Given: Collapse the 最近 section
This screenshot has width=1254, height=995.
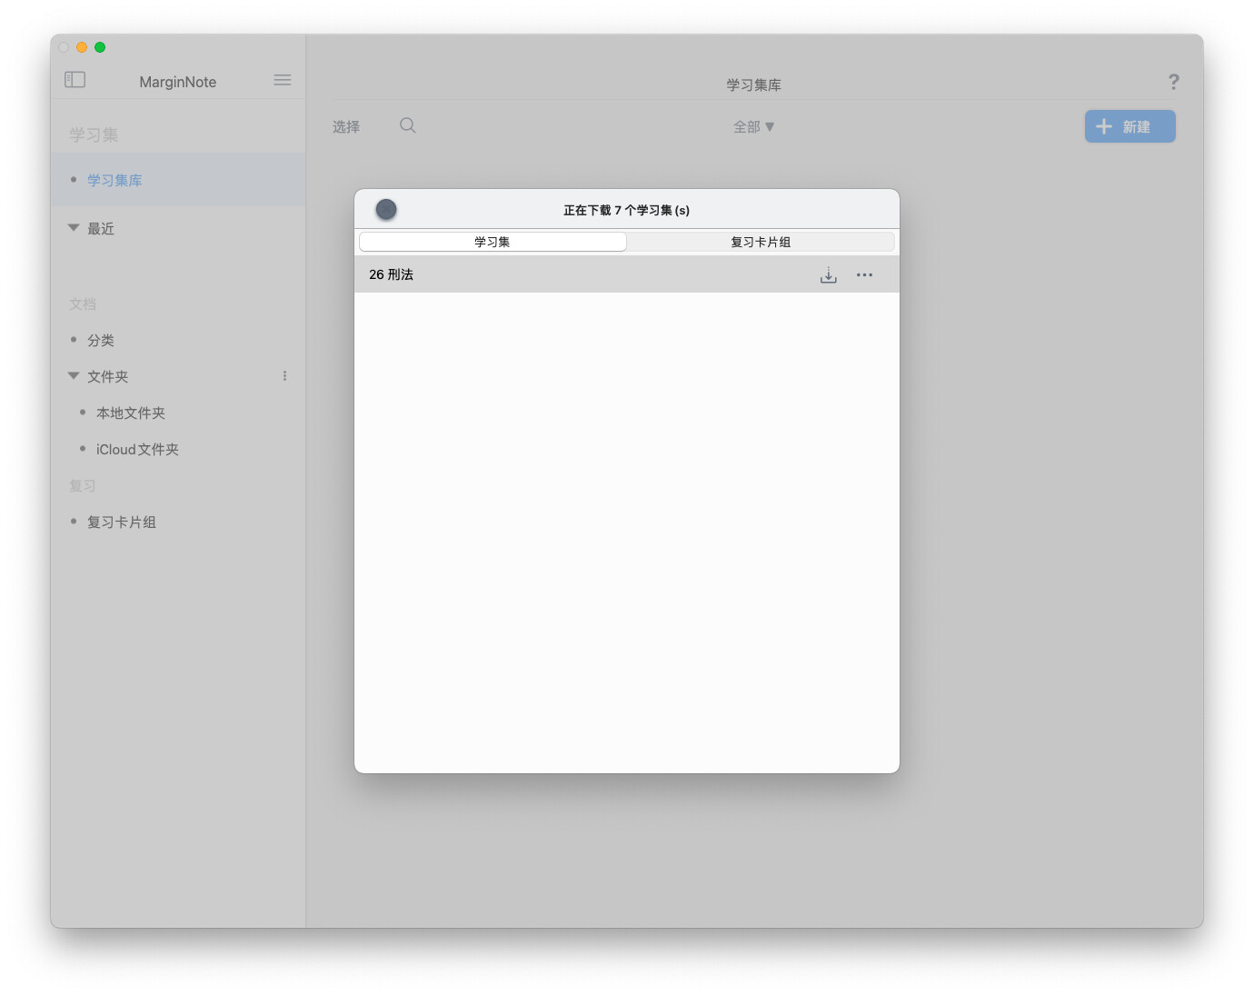Looking at the screenshot, I should pos(74,228).
